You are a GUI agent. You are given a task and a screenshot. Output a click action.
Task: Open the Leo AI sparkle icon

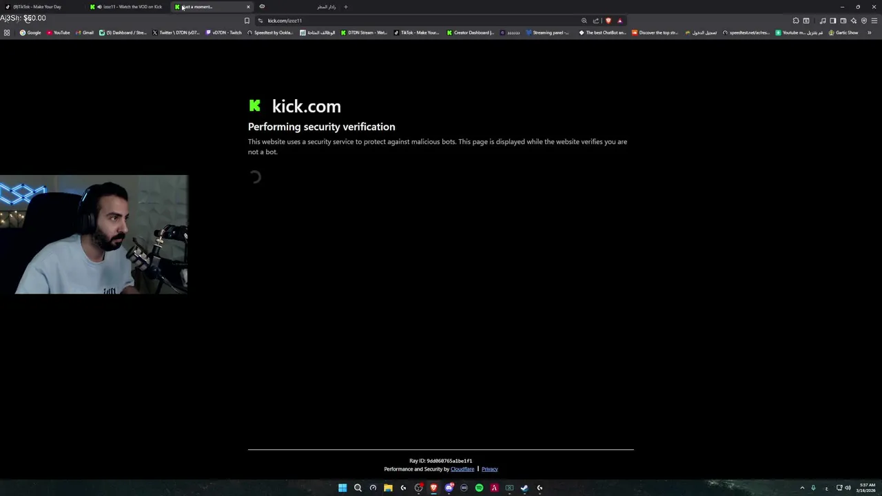[x=853, y=21]
